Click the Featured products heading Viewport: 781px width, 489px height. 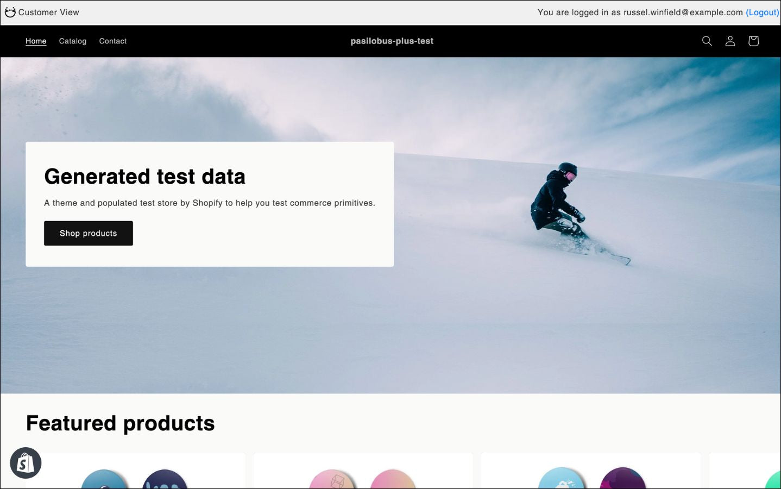pos(120,423)
